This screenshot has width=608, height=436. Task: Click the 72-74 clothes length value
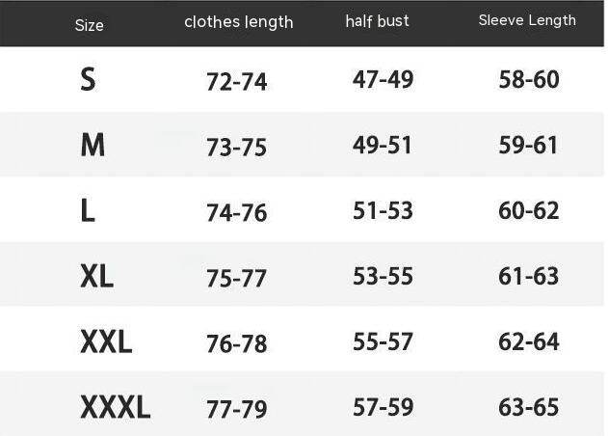click(236, 82)
